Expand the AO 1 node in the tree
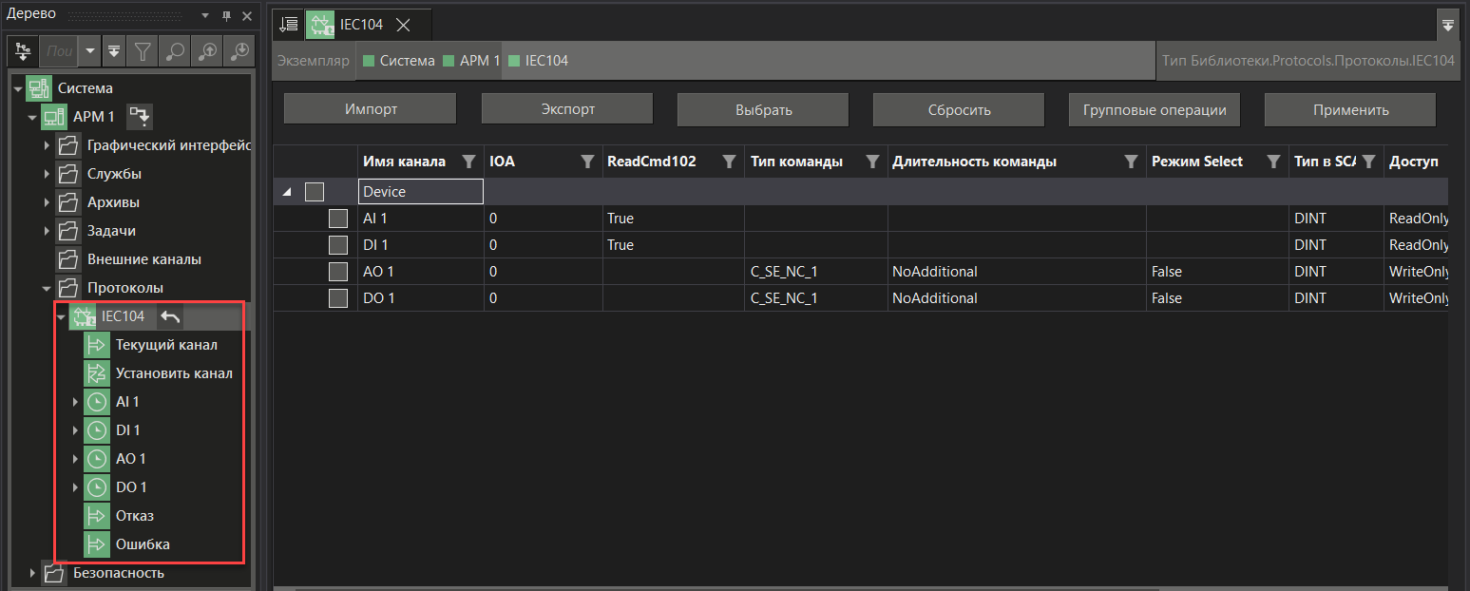 [76, 459]
